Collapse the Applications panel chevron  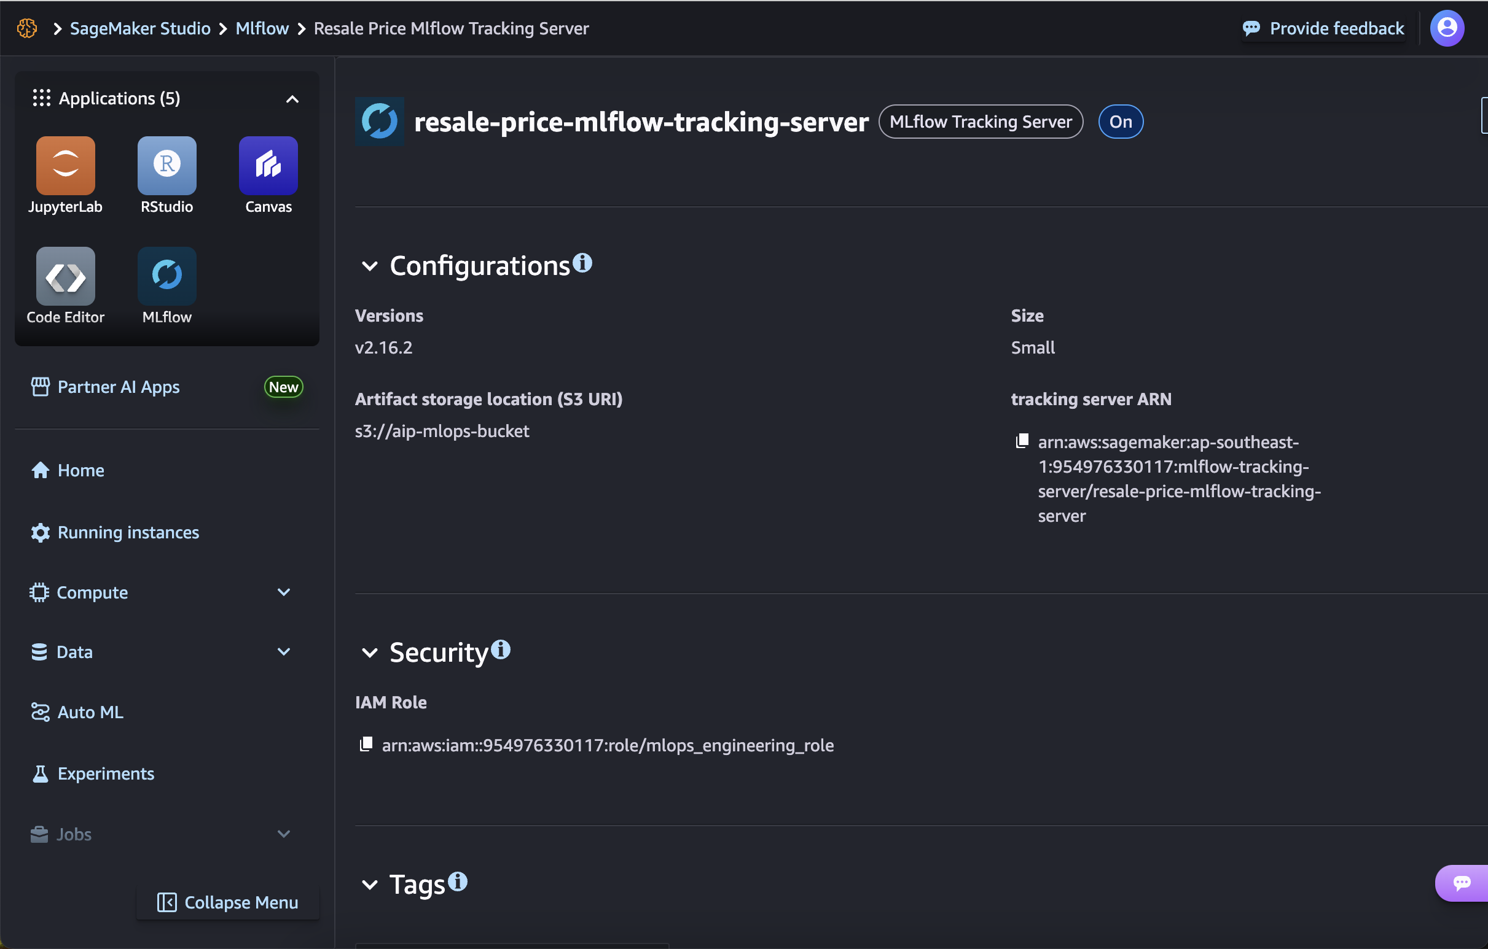coord(292,99)
